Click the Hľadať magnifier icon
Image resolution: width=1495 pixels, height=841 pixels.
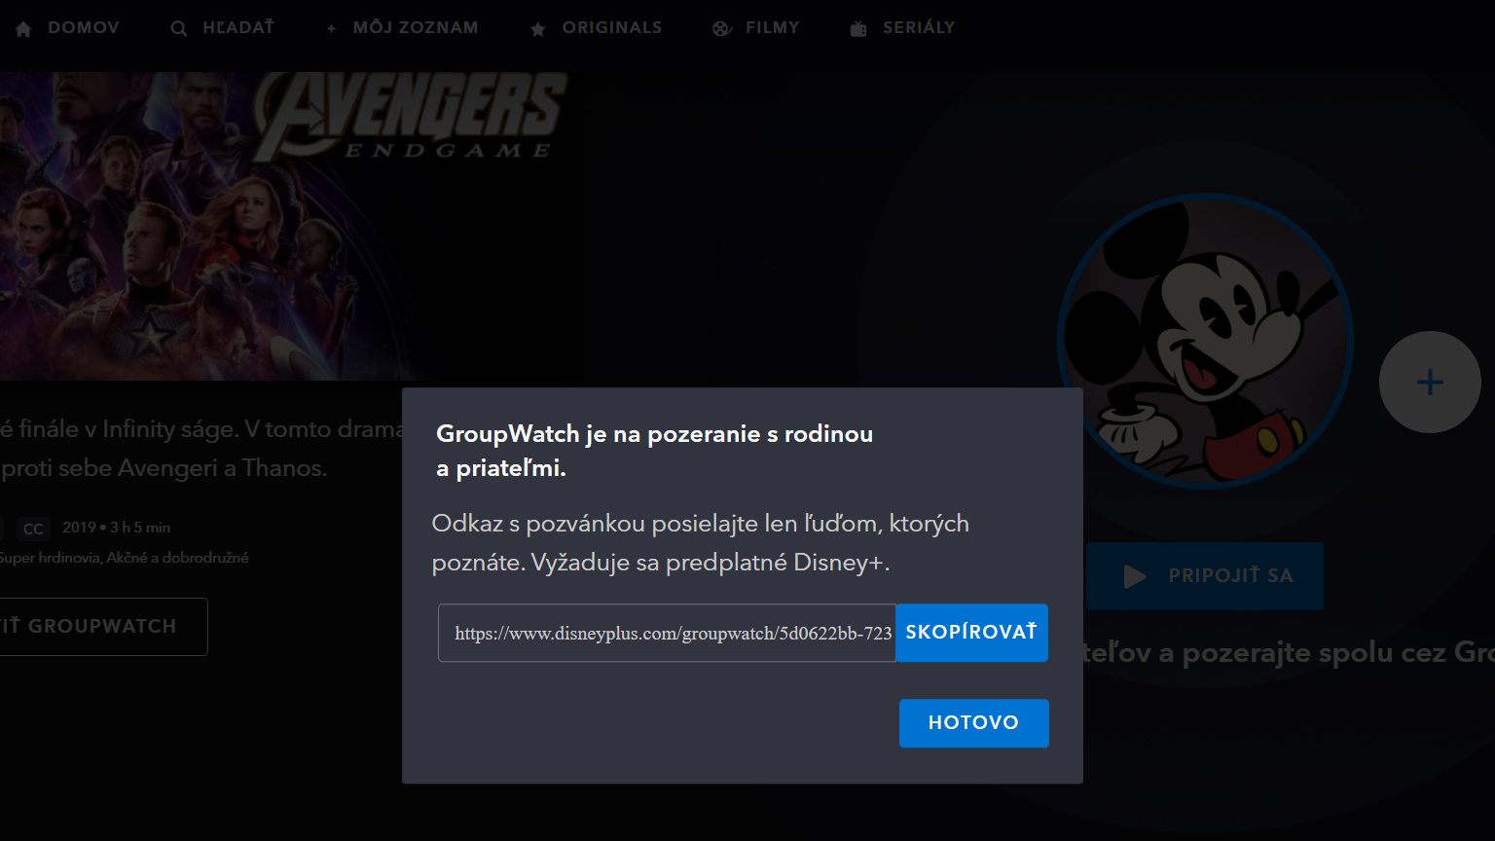[178, 29]
